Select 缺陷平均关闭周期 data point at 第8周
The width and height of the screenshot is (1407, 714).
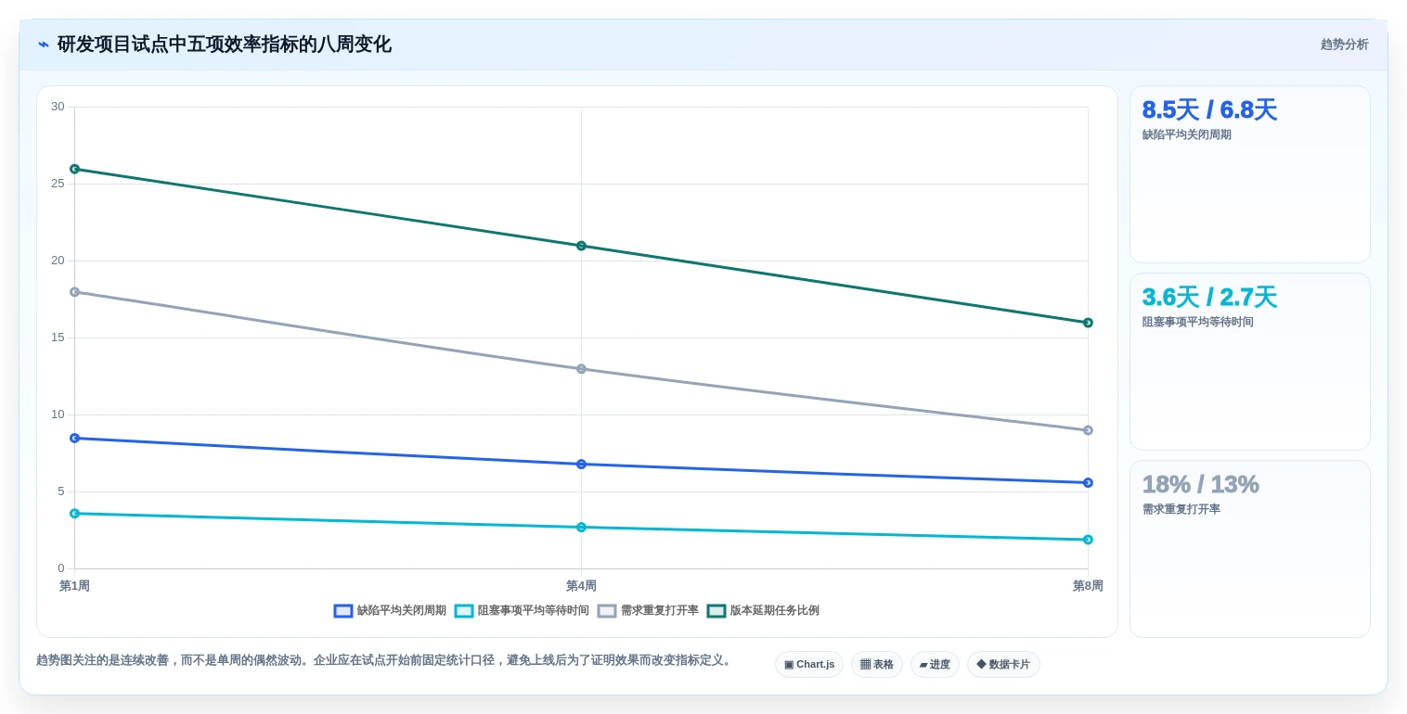point(1088,482)
